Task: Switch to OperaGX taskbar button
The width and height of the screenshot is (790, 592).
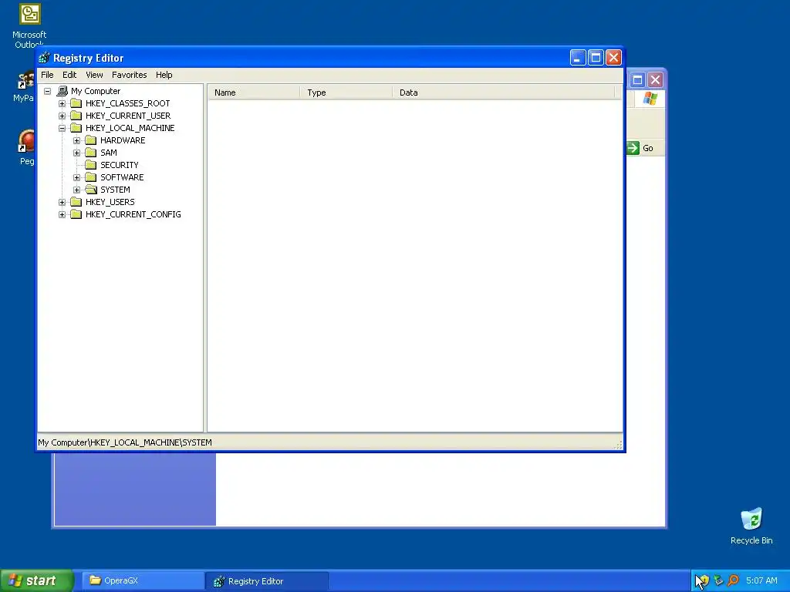Action: 143,580
